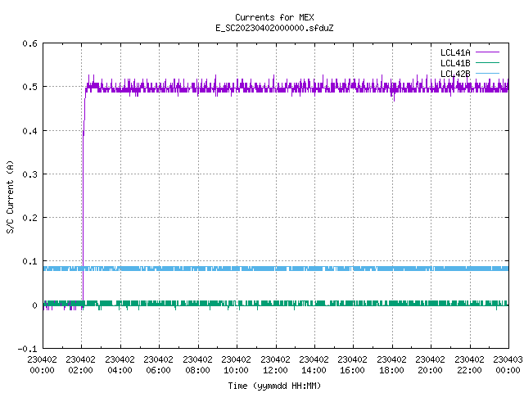The image size is (524, 393).
Task: Click the chart title 'Currents for MEX'
Action: click(x=274, y=17)
